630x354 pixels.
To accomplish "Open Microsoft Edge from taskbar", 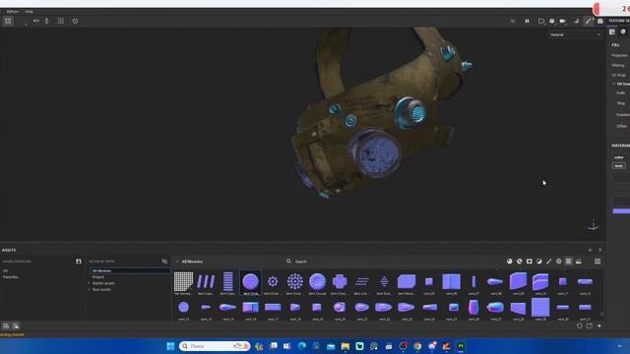I will pyautogui.click(x=302, y=346).
